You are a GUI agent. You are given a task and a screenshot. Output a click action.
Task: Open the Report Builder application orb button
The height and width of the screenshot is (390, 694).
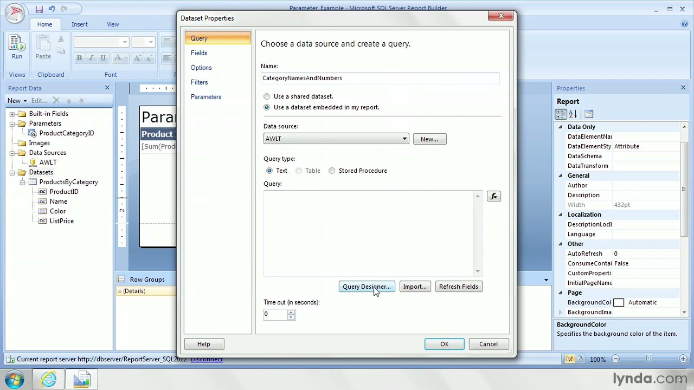pyautogui.click(x=15, y=13)
